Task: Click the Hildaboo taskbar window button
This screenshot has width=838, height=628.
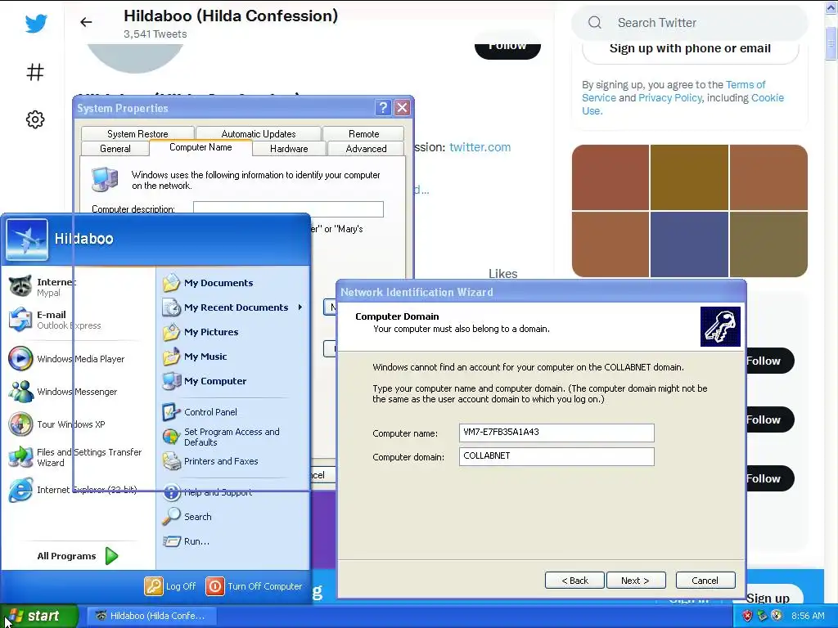Action: coord(151,616)
